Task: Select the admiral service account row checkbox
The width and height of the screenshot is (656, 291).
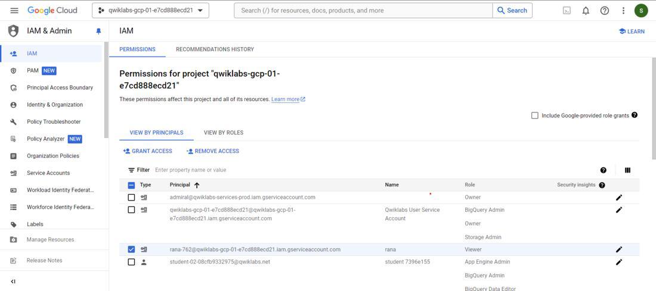Action: click(x=131, y=197)
